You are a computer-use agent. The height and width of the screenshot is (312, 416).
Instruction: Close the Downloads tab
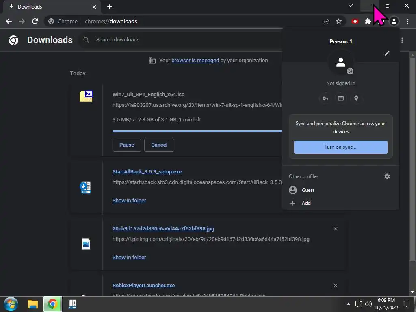(x=94, y=7)
